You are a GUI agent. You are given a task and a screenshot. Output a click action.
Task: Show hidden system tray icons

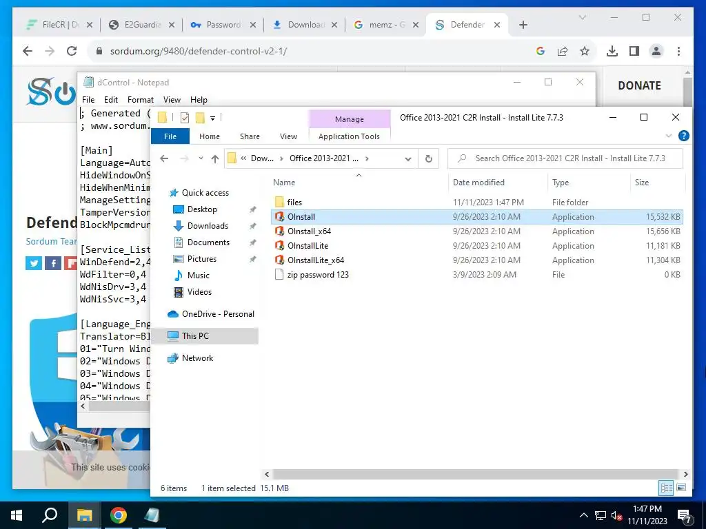coord(583,515)
